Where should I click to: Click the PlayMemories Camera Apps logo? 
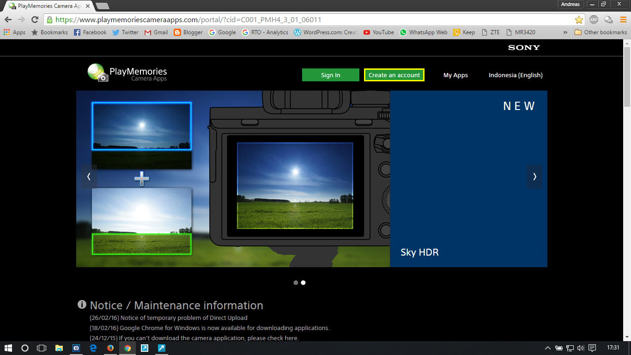click(x=127, y=73)
